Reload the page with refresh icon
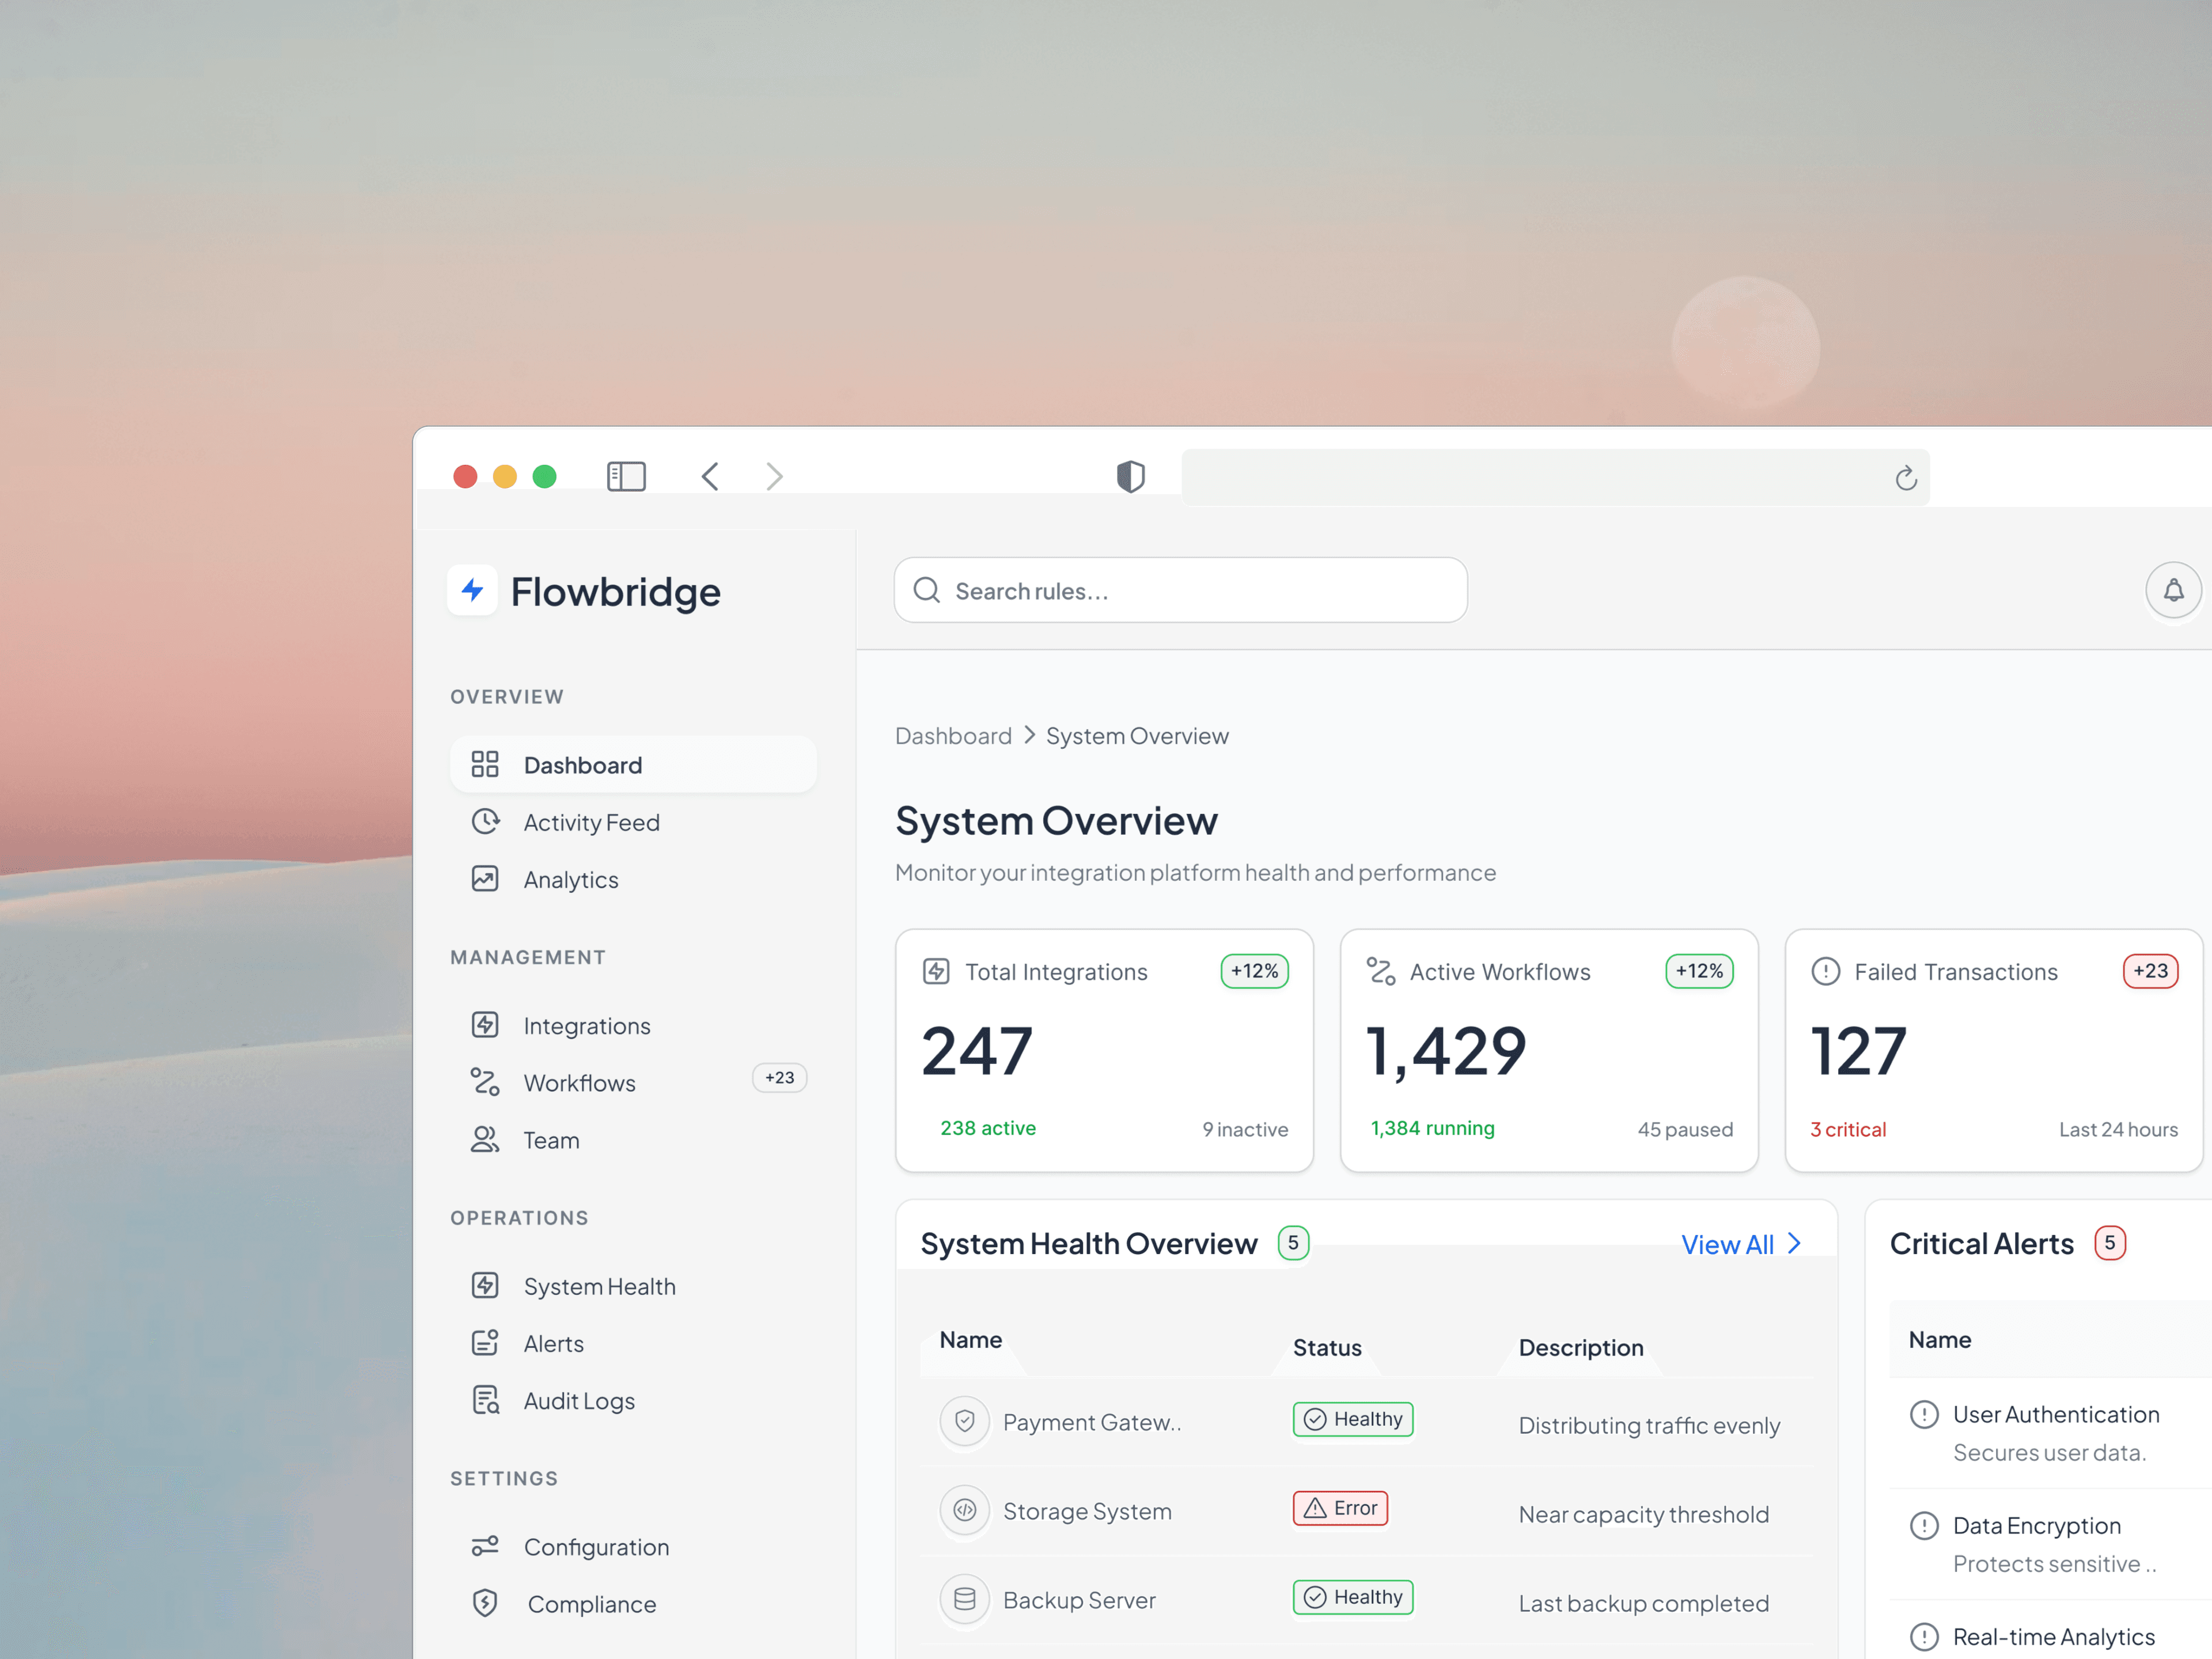The height and width of the screenshot is (1659, 2212). (1905, 478)
